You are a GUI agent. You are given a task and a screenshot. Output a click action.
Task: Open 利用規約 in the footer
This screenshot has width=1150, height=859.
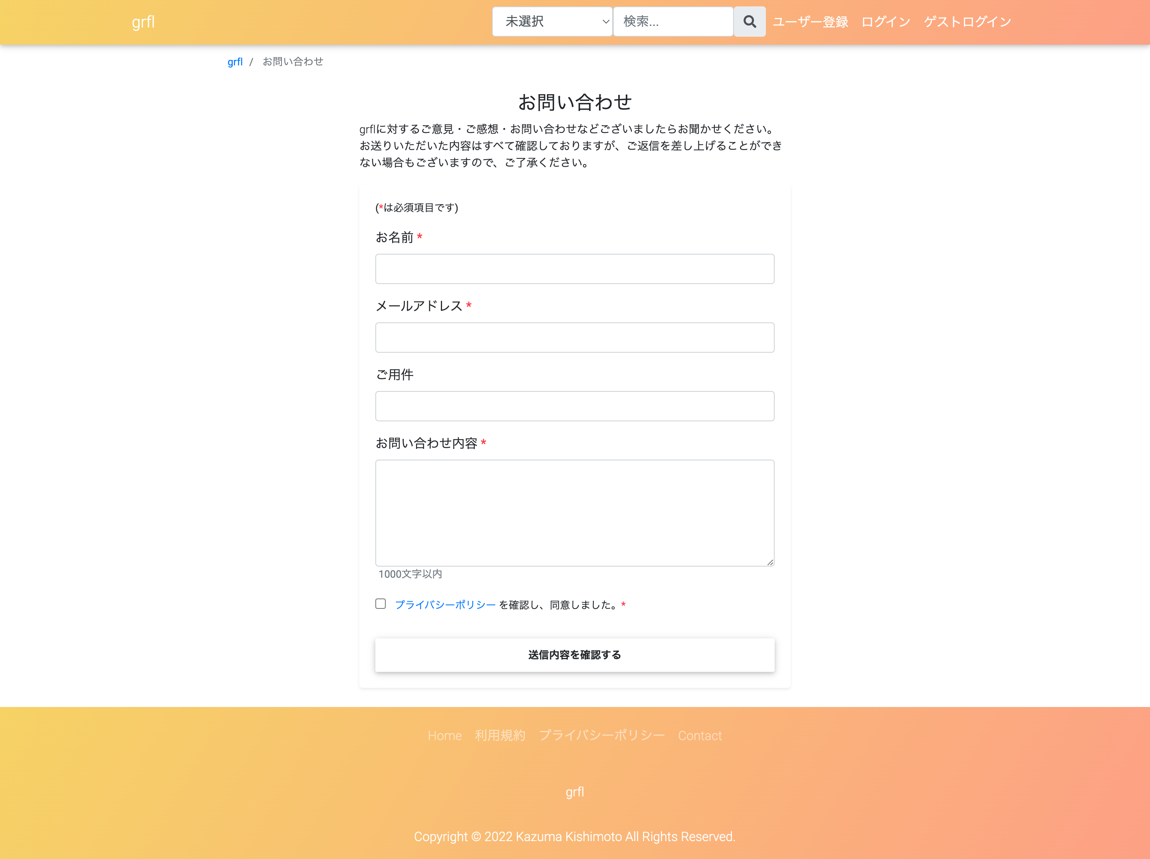[x=500, y=735]
